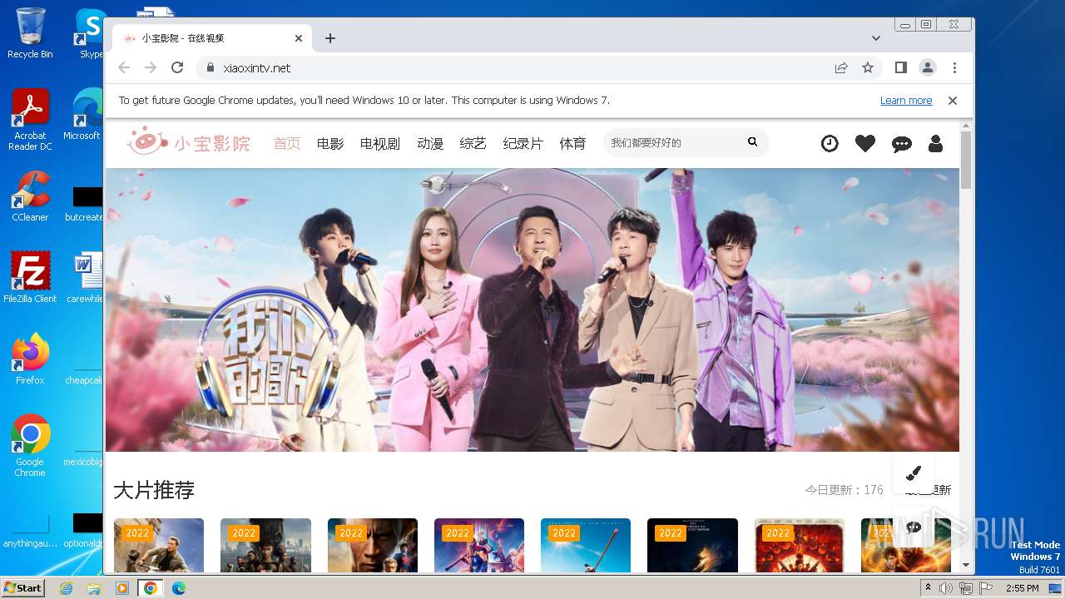Select the 体育 navigation item
The height and width of the screenshot is (599, 1065).
click(x=573, y=143)
